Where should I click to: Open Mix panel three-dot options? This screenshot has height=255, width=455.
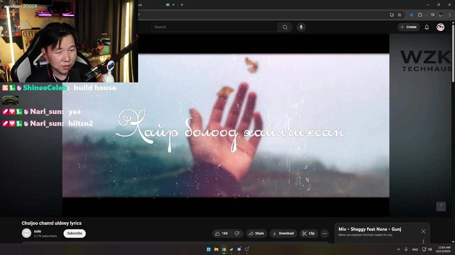423,242
